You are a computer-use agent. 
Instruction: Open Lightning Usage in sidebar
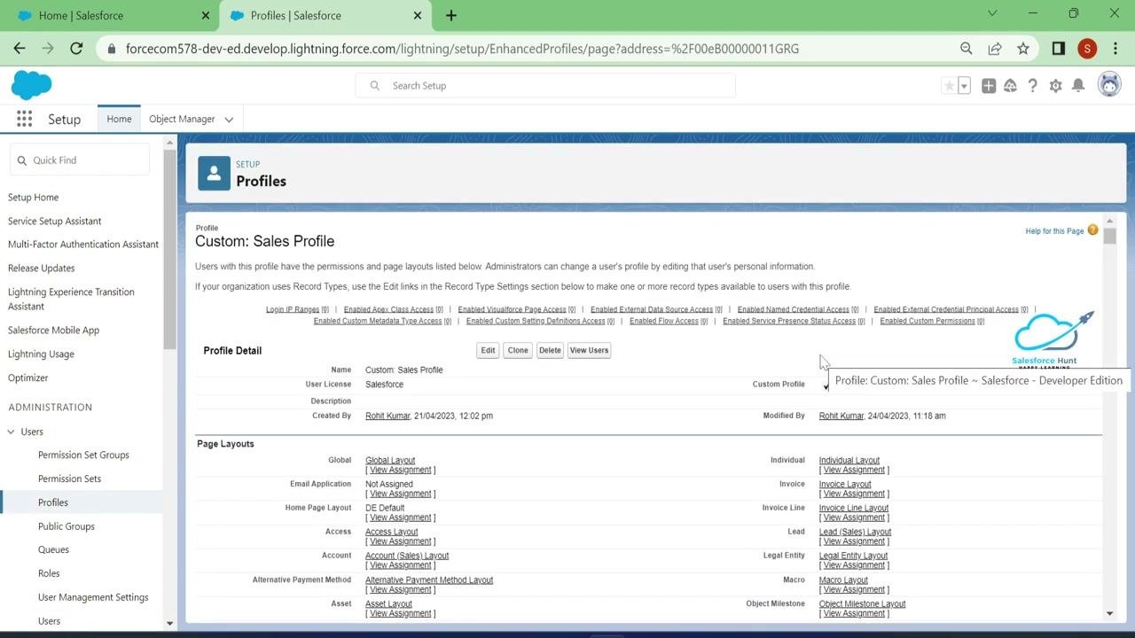tap(41, 354)
